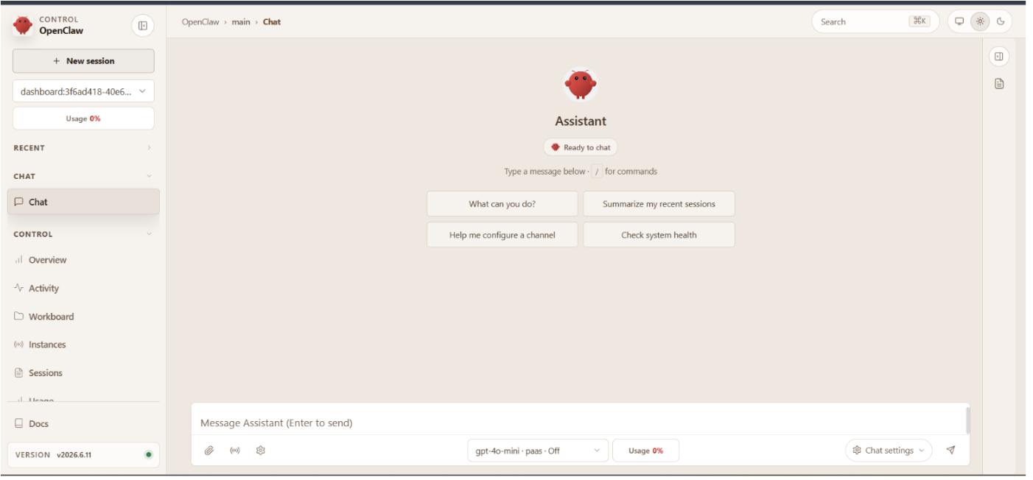Send the message with the paper plane icon
The width and height of the screenshot is (1033, 480).
pos(950,451)
